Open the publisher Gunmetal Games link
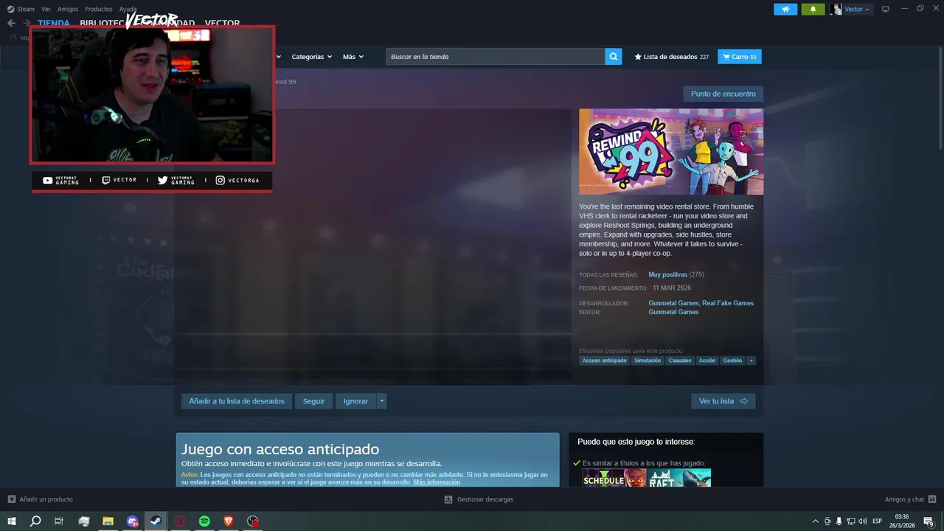This screenshot has width=944, height=531. point(673,312)
